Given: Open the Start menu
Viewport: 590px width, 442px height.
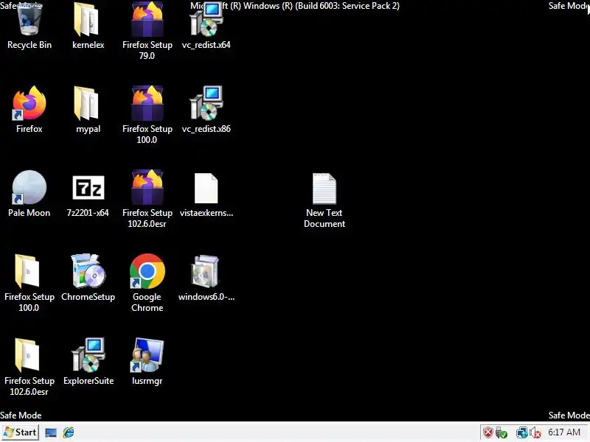Looking at the screenshot, I should tap(20, 432).
